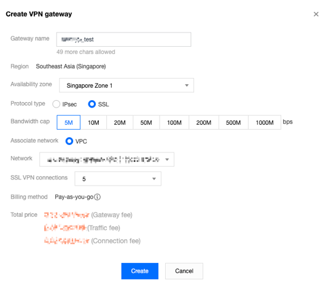
Task: Click the Create button
Action: tap(140, 271)
